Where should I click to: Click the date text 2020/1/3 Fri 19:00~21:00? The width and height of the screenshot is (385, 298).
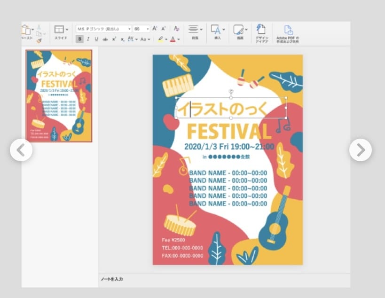[229, 147]
